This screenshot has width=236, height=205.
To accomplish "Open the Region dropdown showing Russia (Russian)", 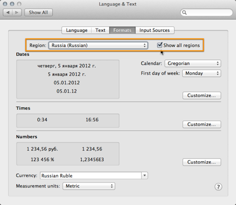I will pyautogui.click(x=98, y=45).
